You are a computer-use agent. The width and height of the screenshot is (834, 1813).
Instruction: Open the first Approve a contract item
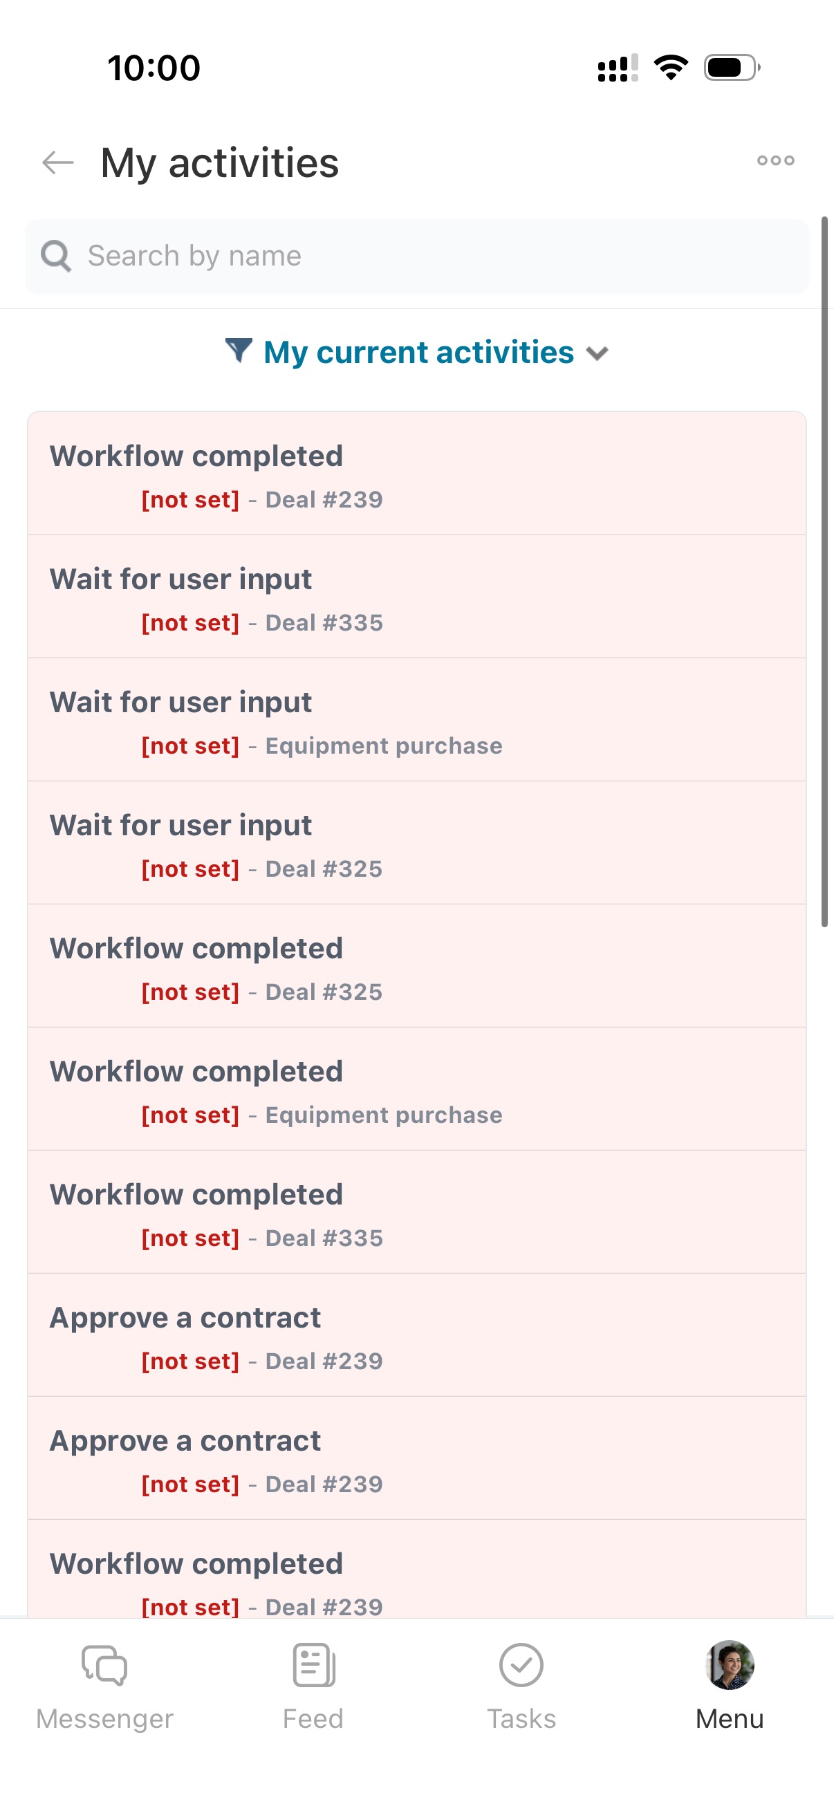coord(416,1336)
